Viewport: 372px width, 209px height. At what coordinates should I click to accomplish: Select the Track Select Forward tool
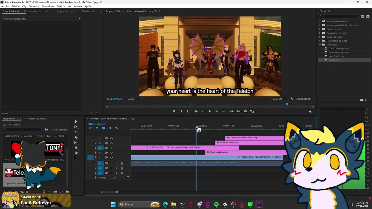pos(76,127)
